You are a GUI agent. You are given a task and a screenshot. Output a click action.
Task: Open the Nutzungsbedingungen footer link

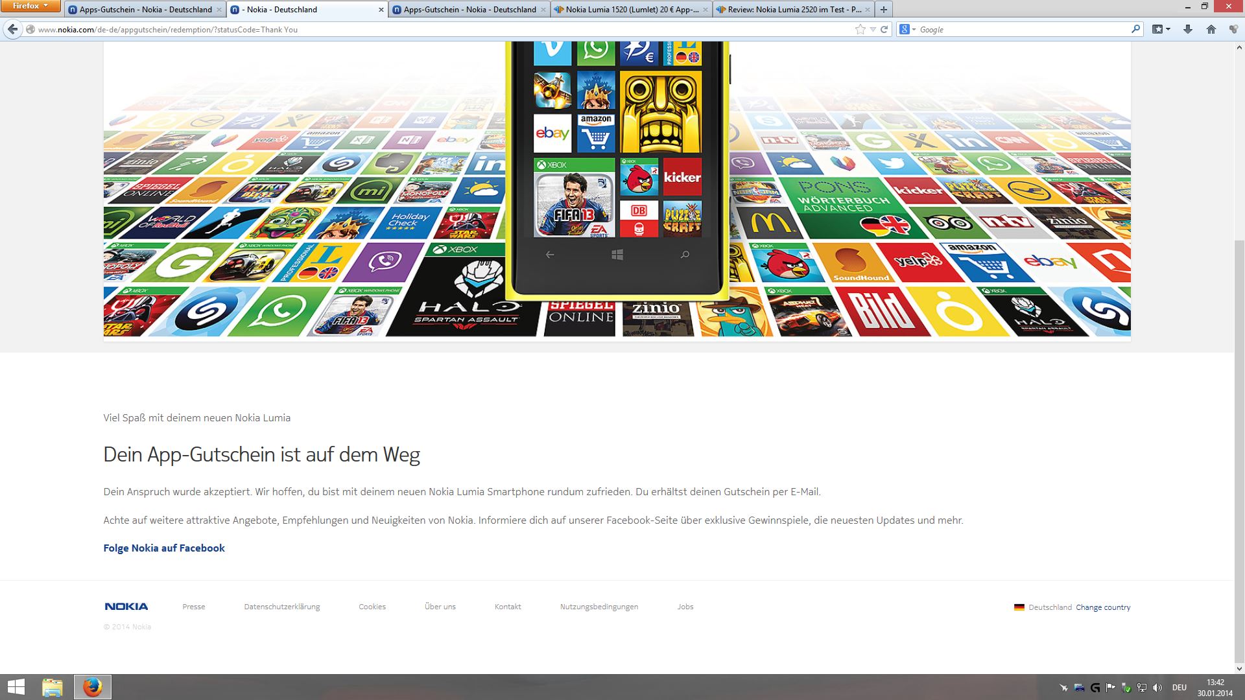[599, 607]
